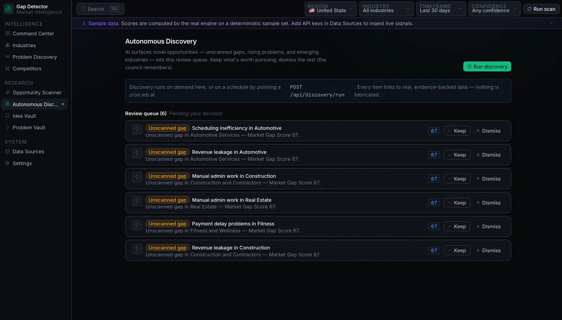562x320 pixels.
Task: Click the 'Sample data.' purple label
Action: click(104, 23)
